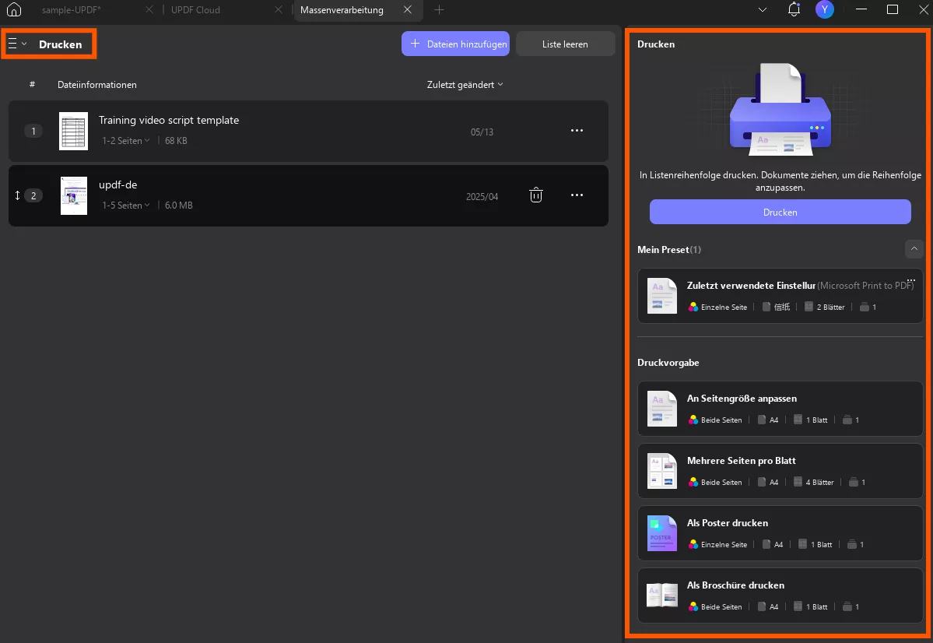Click the # column header

pos(32,85)
